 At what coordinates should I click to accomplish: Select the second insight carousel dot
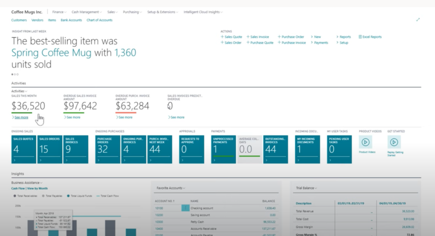pos(15,74)
